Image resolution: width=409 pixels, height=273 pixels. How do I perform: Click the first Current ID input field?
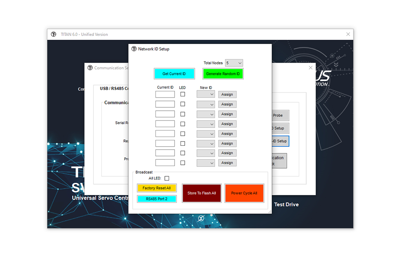[165, 94]
